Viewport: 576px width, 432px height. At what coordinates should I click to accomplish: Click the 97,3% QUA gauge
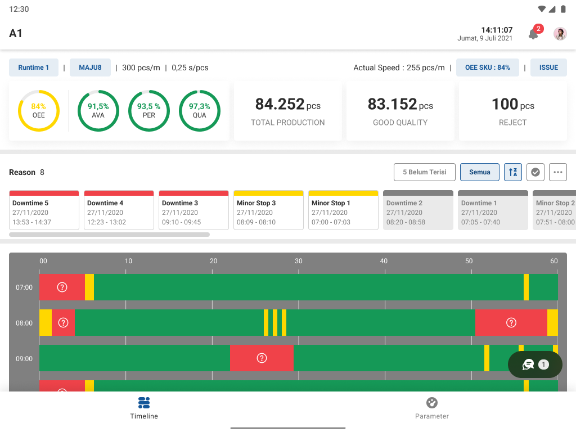coord(200,111)
